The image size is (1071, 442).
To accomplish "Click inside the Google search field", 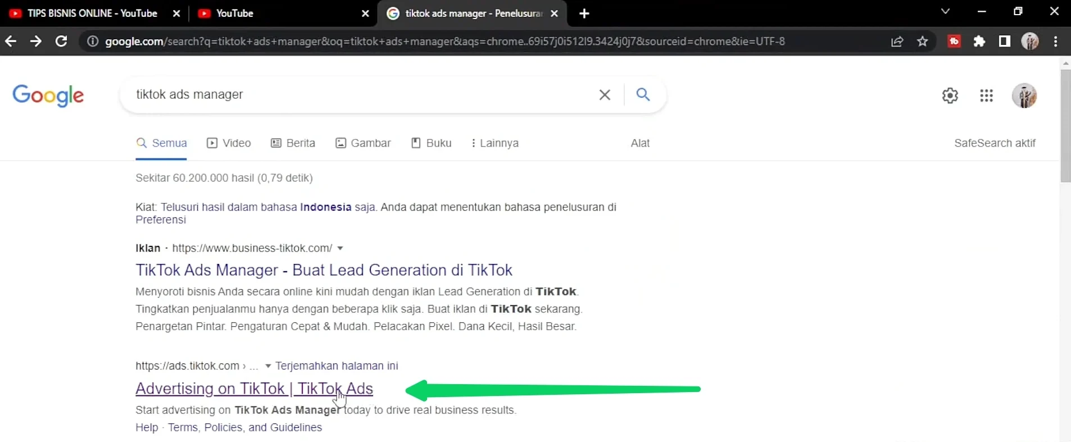I will click(360, 94).
